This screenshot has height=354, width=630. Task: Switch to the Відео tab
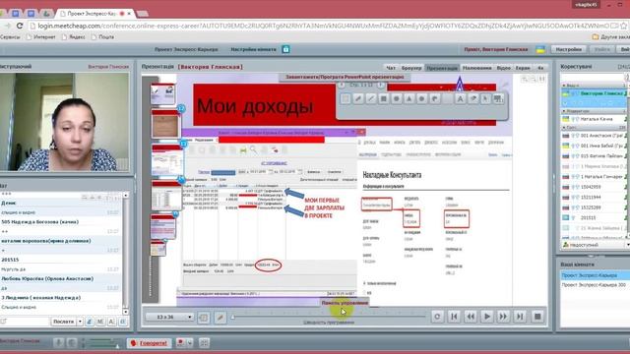tap(503, 68)
